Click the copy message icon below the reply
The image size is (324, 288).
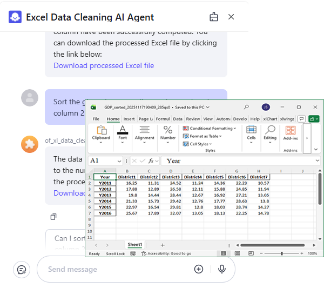coord(53,217)
